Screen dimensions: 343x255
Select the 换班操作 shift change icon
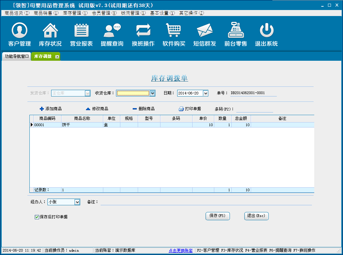(143, 31)
